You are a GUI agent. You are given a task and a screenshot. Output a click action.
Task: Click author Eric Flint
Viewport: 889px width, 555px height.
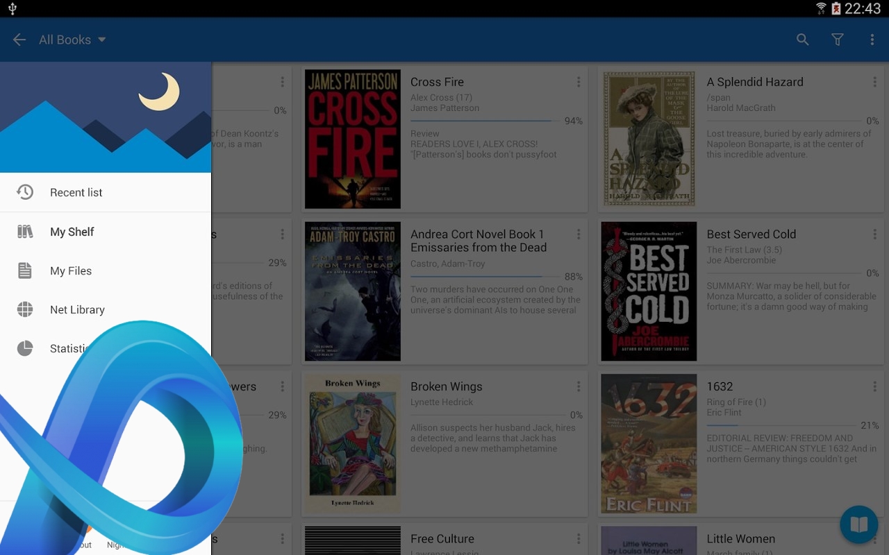pyautogui.click(x=724, y=413)
